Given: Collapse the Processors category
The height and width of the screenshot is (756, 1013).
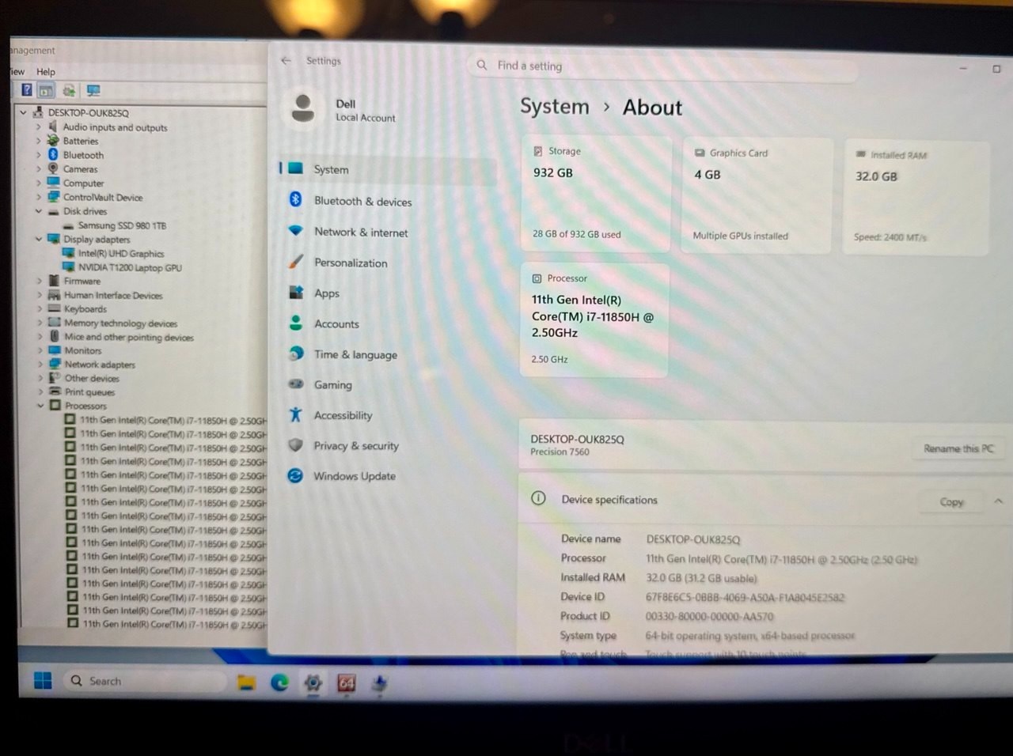Looking at the screenshot, I should point(40,406).
